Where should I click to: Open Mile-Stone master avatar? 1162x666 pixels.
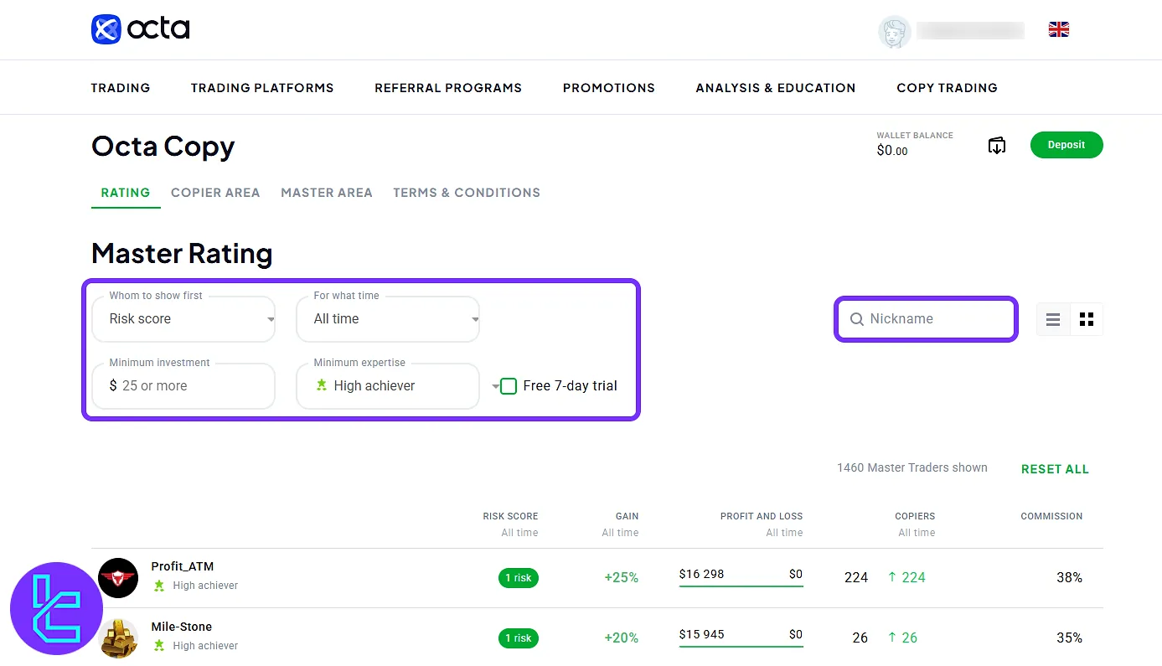[x=118, y=638]
